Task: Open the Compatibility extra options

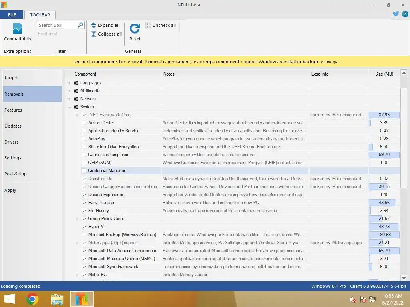Action: 18,32
